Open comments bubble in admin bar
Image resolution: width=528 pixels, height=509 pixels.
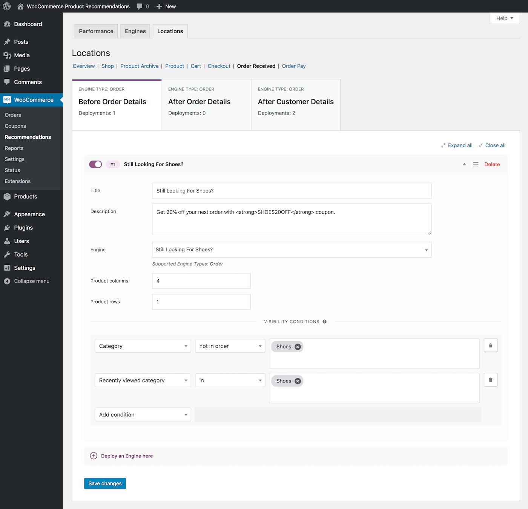pos(140,6)
